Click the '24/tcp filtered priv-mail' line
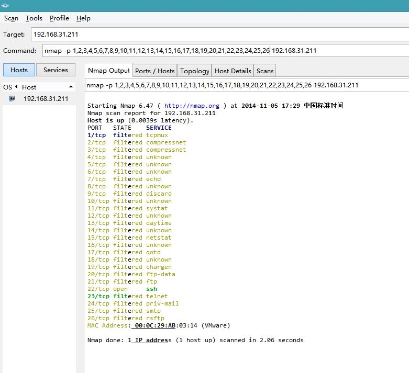409x373 pixels. 134,303
